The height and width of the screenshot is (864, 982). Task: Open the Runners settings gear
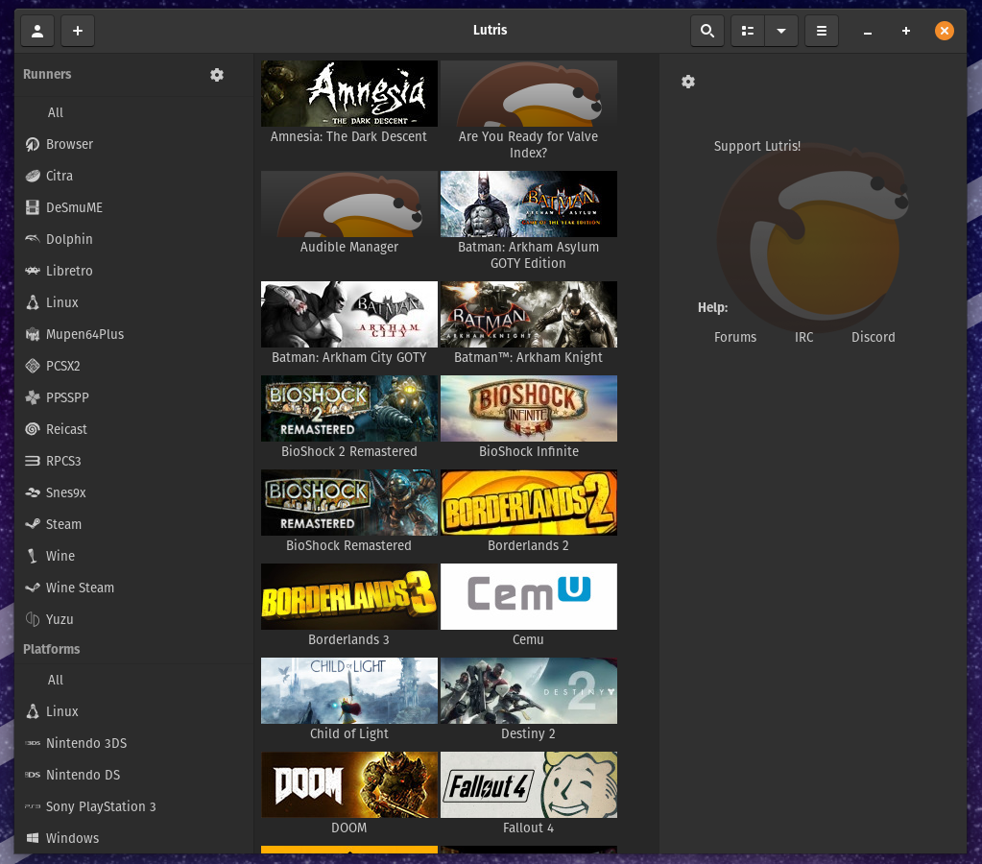pos(217,75)
